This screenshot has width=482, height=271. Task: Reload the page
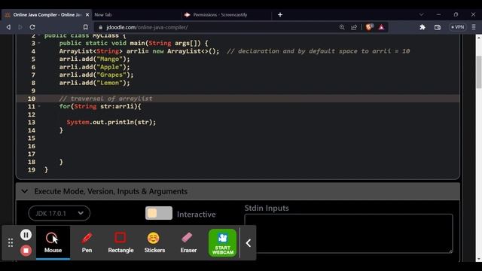[x=32, y=27]
